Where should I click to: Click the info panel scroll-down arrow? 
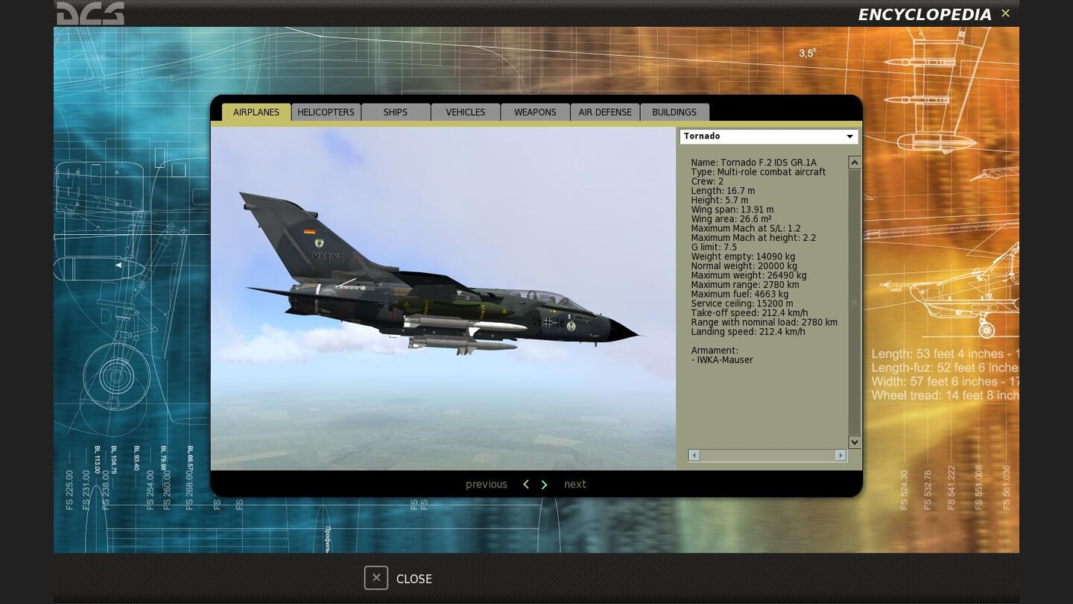855,442
